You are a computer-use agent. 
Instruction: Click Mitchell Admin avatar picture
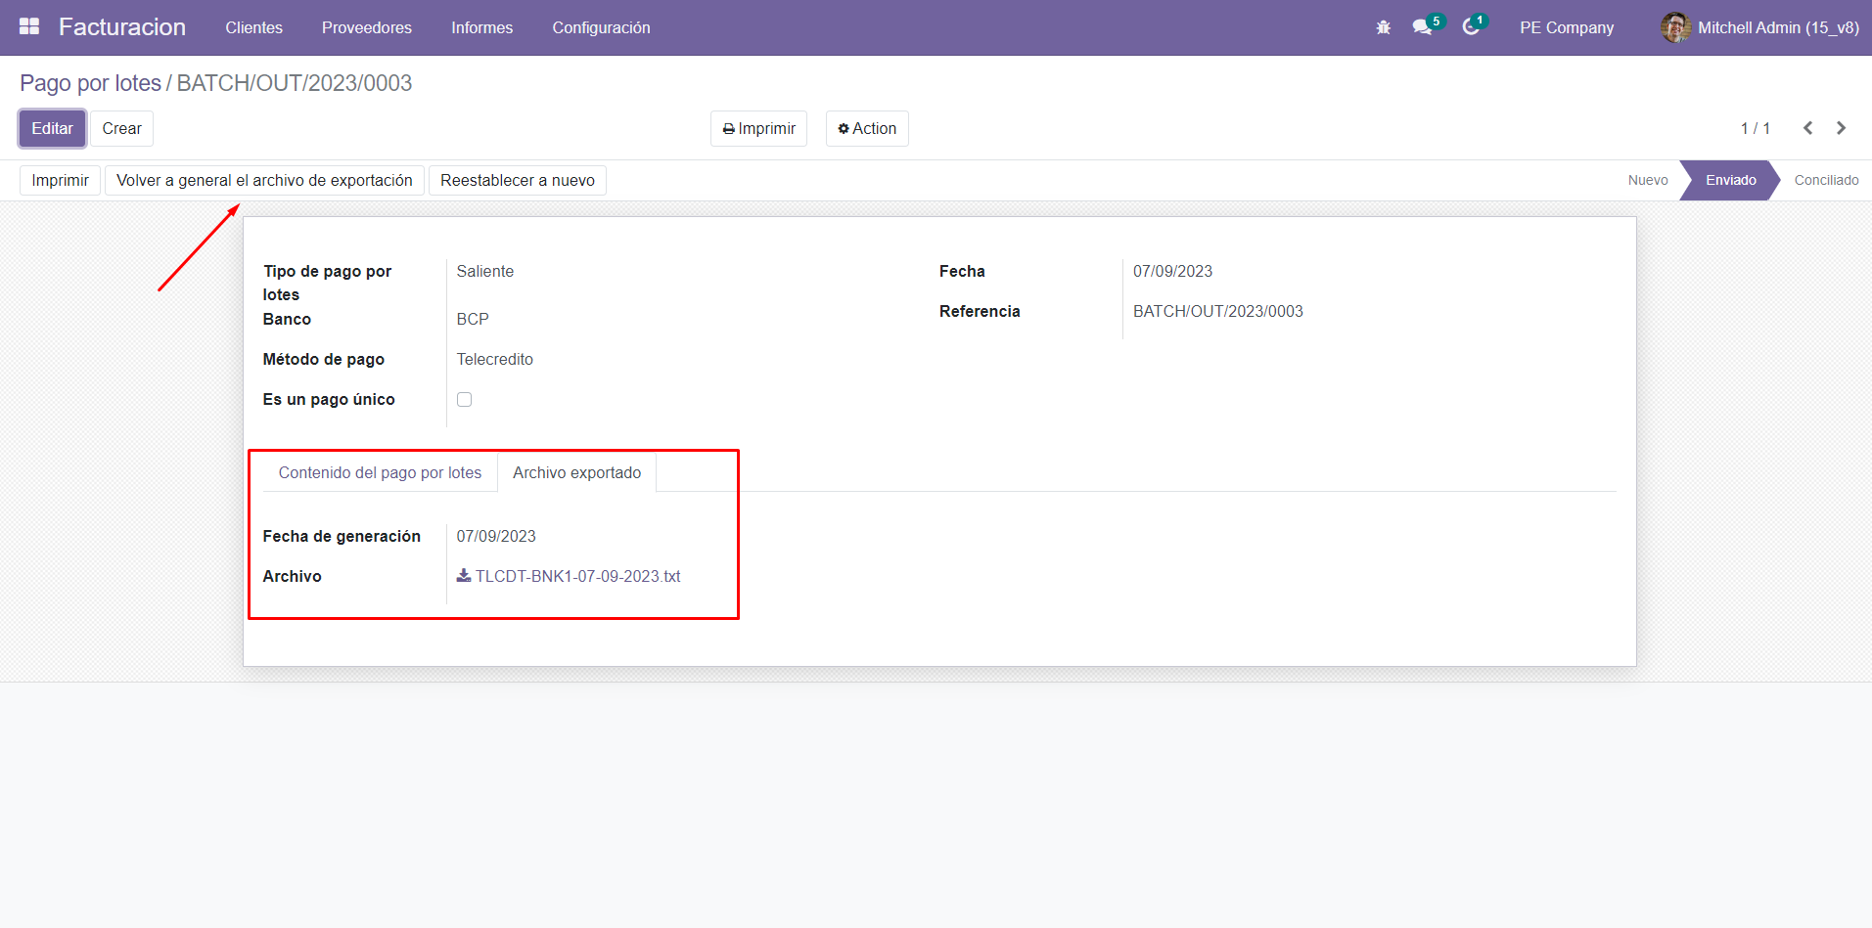1675,27
